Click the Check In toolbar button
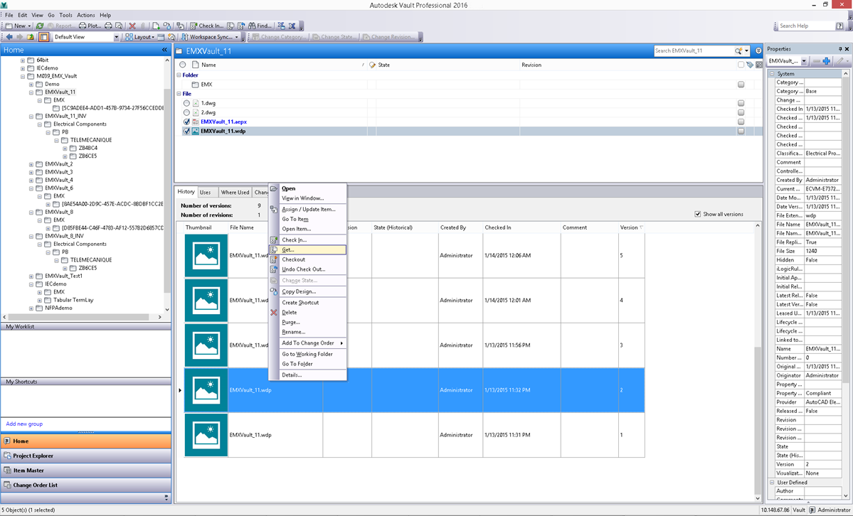The width and height of the screenshot is (853, 516). tap(206, 26)
